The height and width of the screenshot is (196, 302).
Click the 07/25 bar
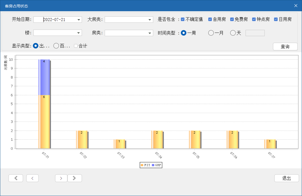click(195, 139)
